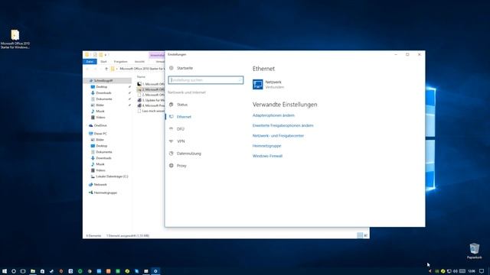
Task: Select Downloads under Schnellzugriff in Explorer
Action: click(x=103, y=93)
